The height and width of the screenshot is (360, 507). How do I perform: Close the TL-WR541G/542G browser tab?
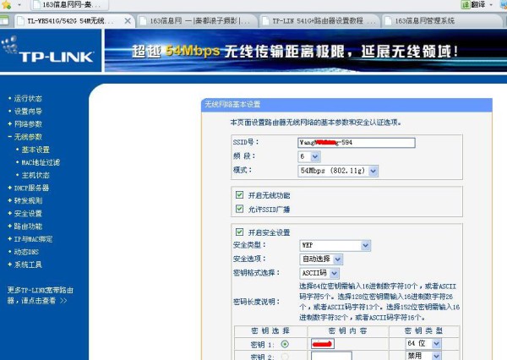click(127, 19)
